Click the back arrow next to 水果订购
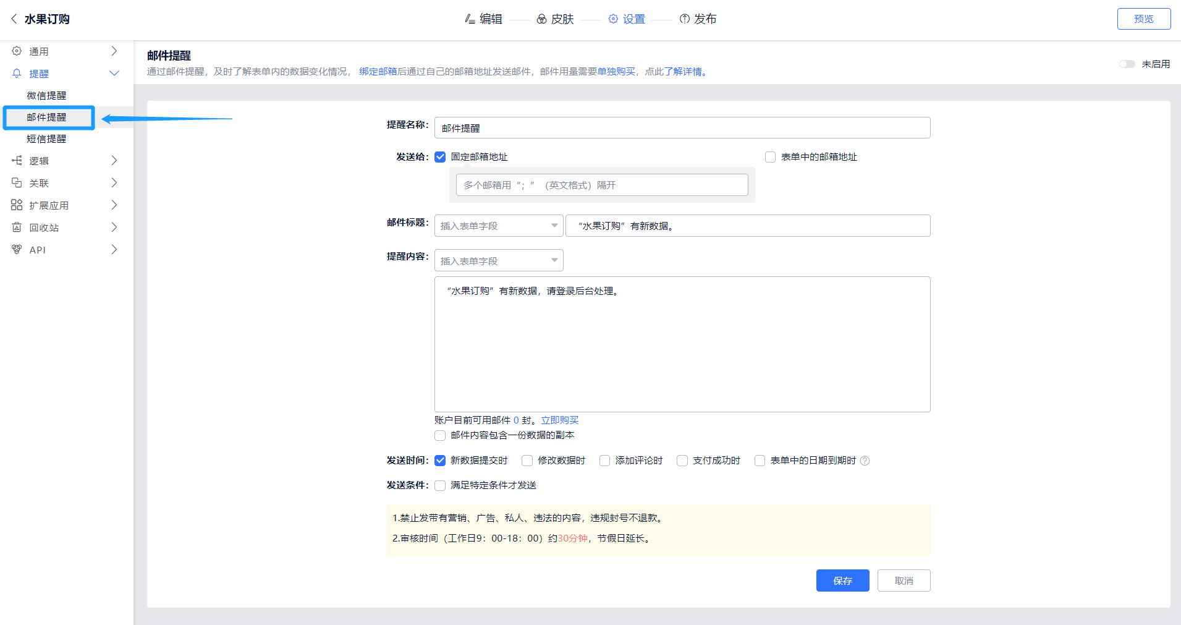The image size is (1181, 625). [14, 19]
